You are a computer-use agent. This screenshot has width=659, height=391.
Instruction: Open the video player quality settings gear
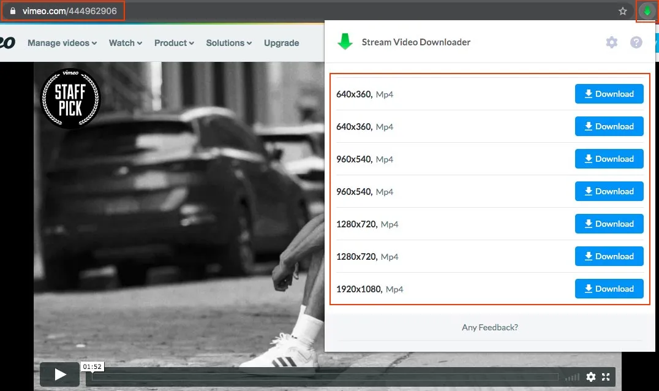[x=590, y=377]
